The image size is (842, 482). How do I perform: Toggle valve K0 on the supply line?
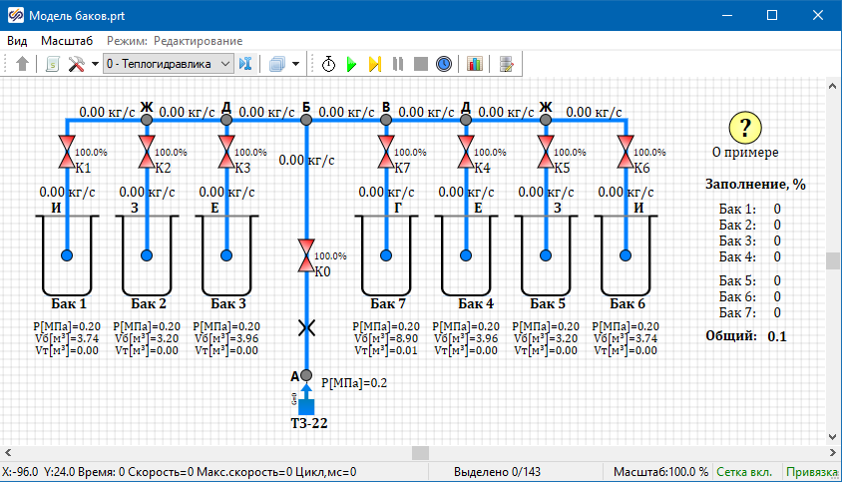click(306, 255)
